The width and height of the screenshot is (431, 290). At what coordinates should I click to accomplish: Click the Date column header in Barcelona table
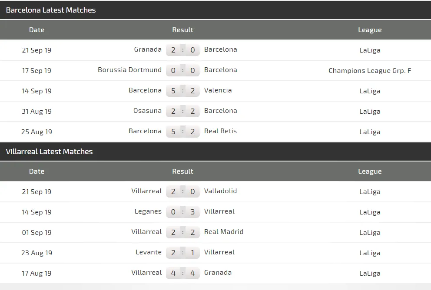click(36, 30)
